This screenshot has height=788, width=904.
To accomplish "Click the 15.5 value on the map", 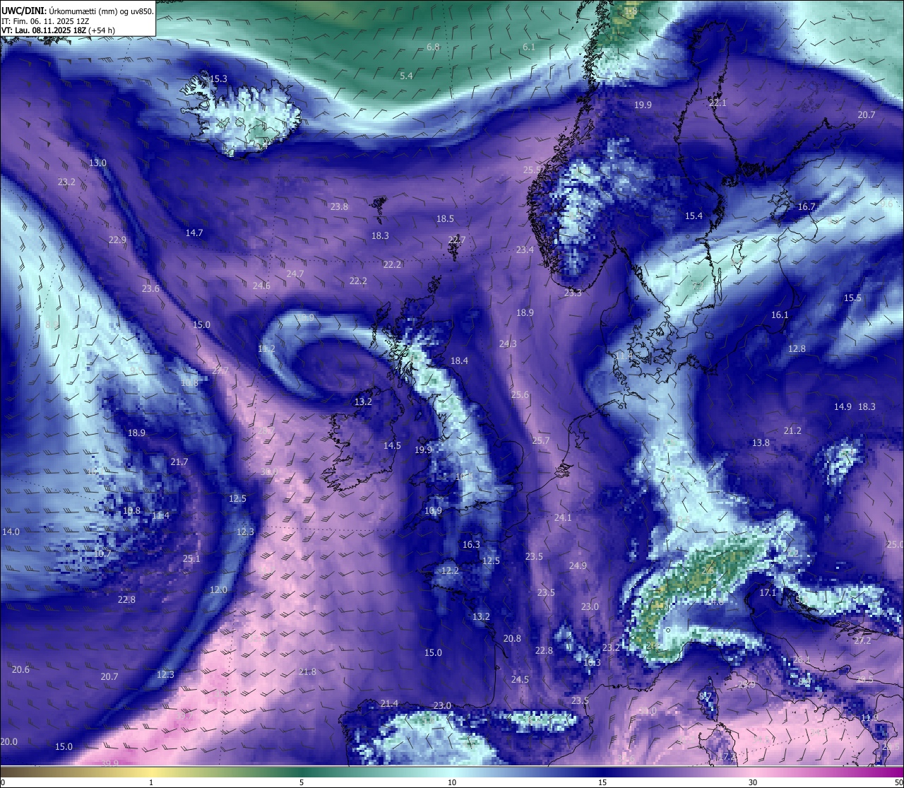I will pos(853,298).
